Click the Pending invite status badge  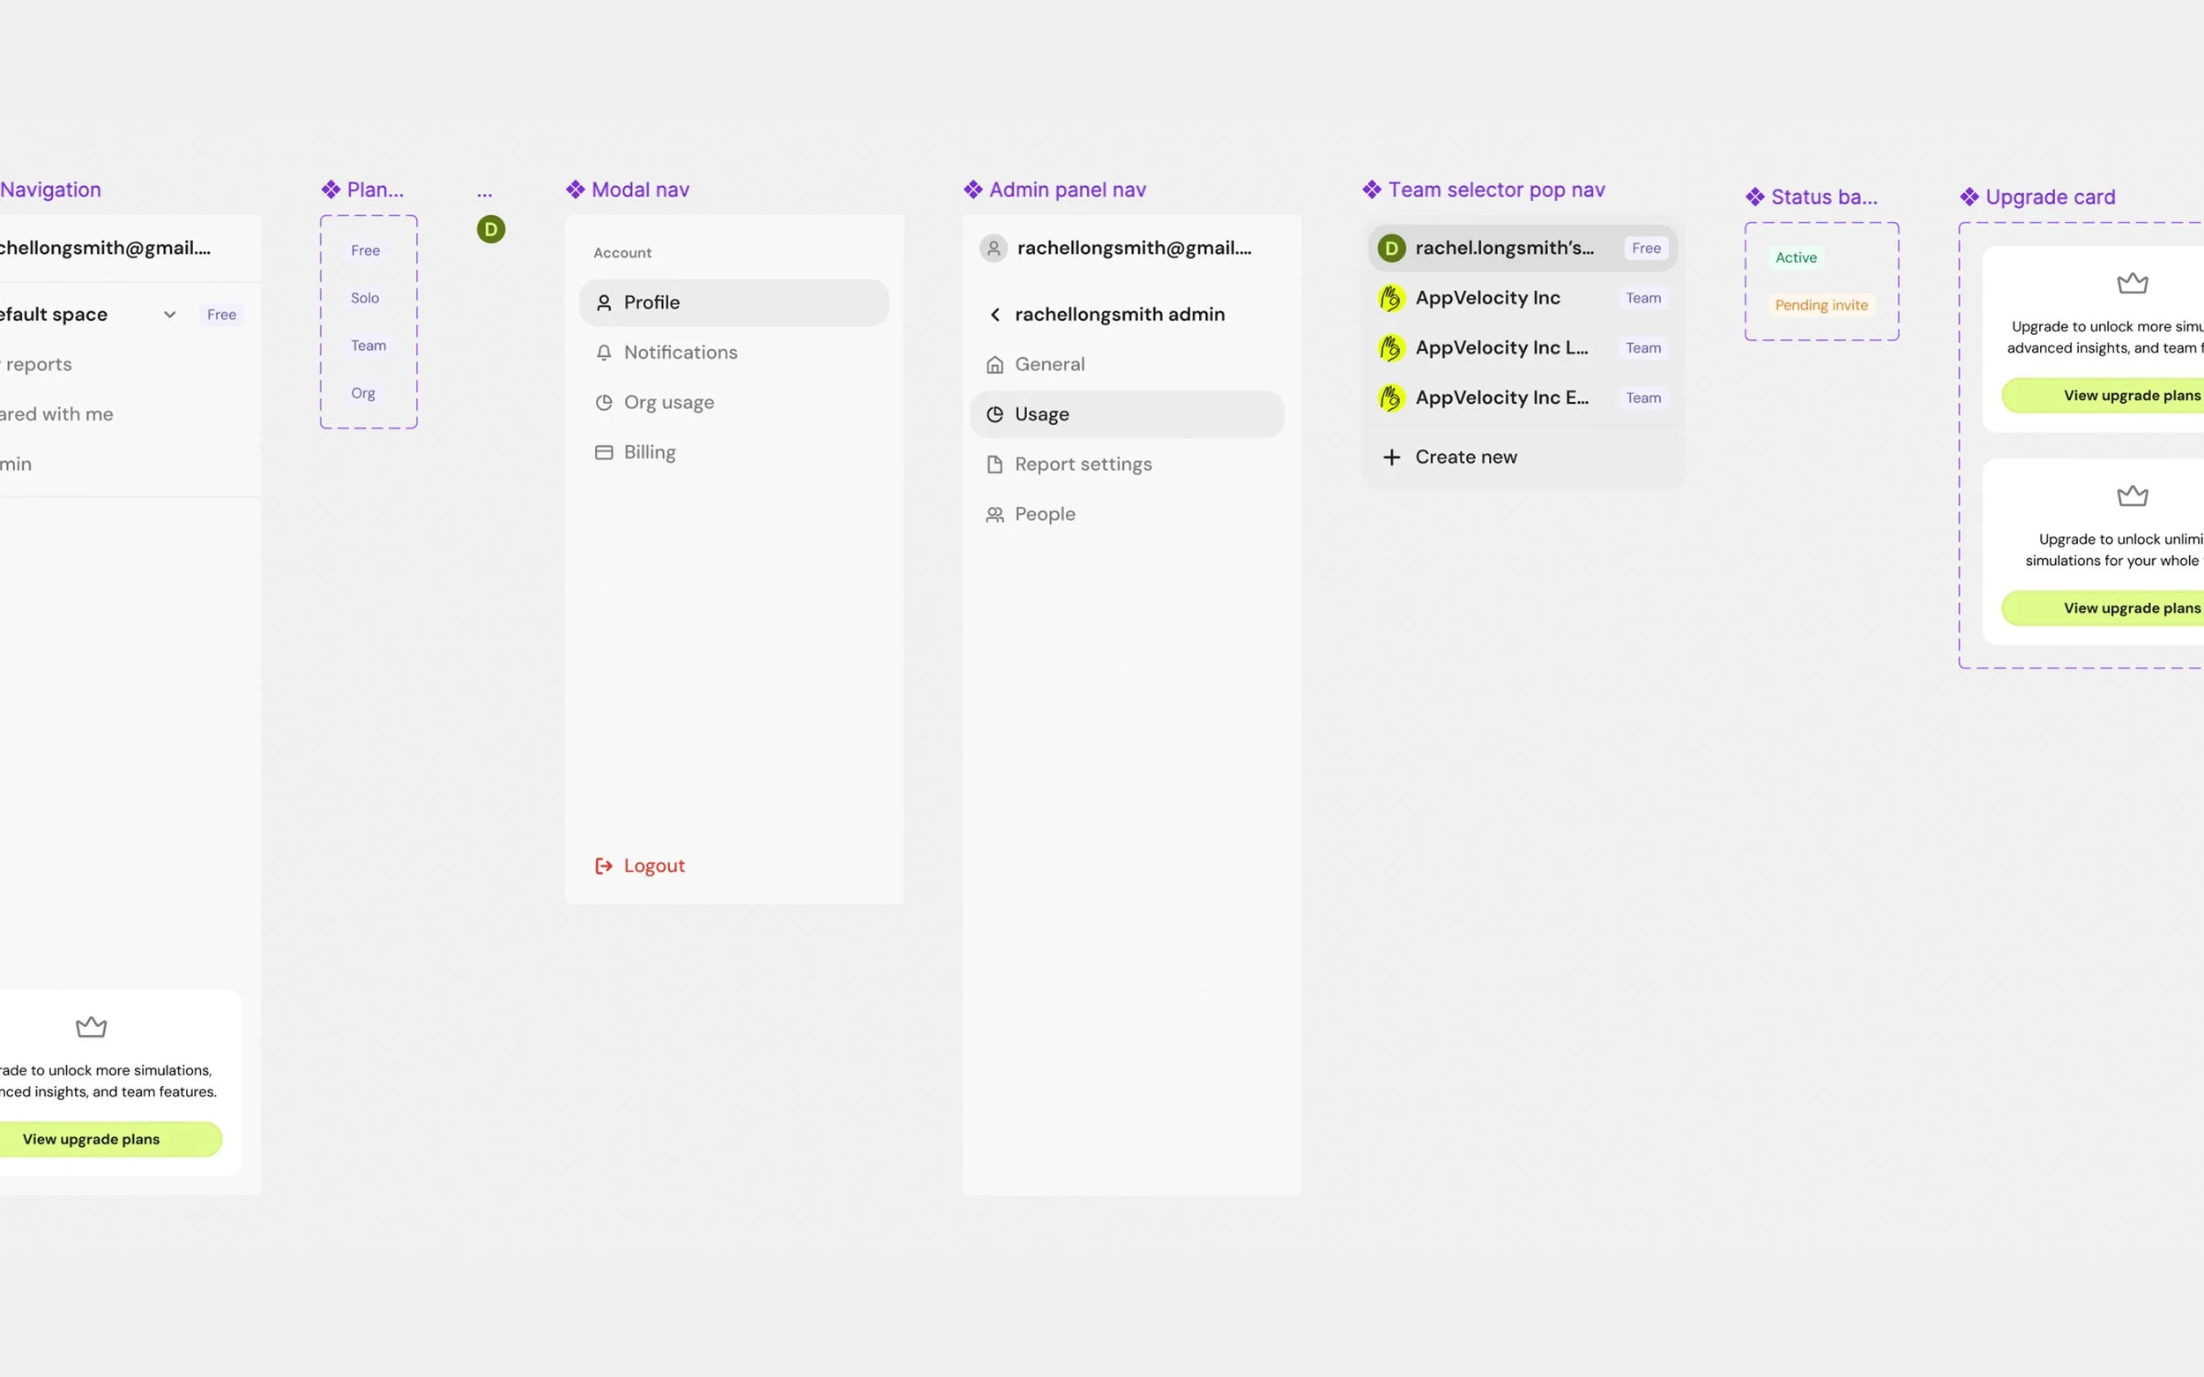[1821, 305]
